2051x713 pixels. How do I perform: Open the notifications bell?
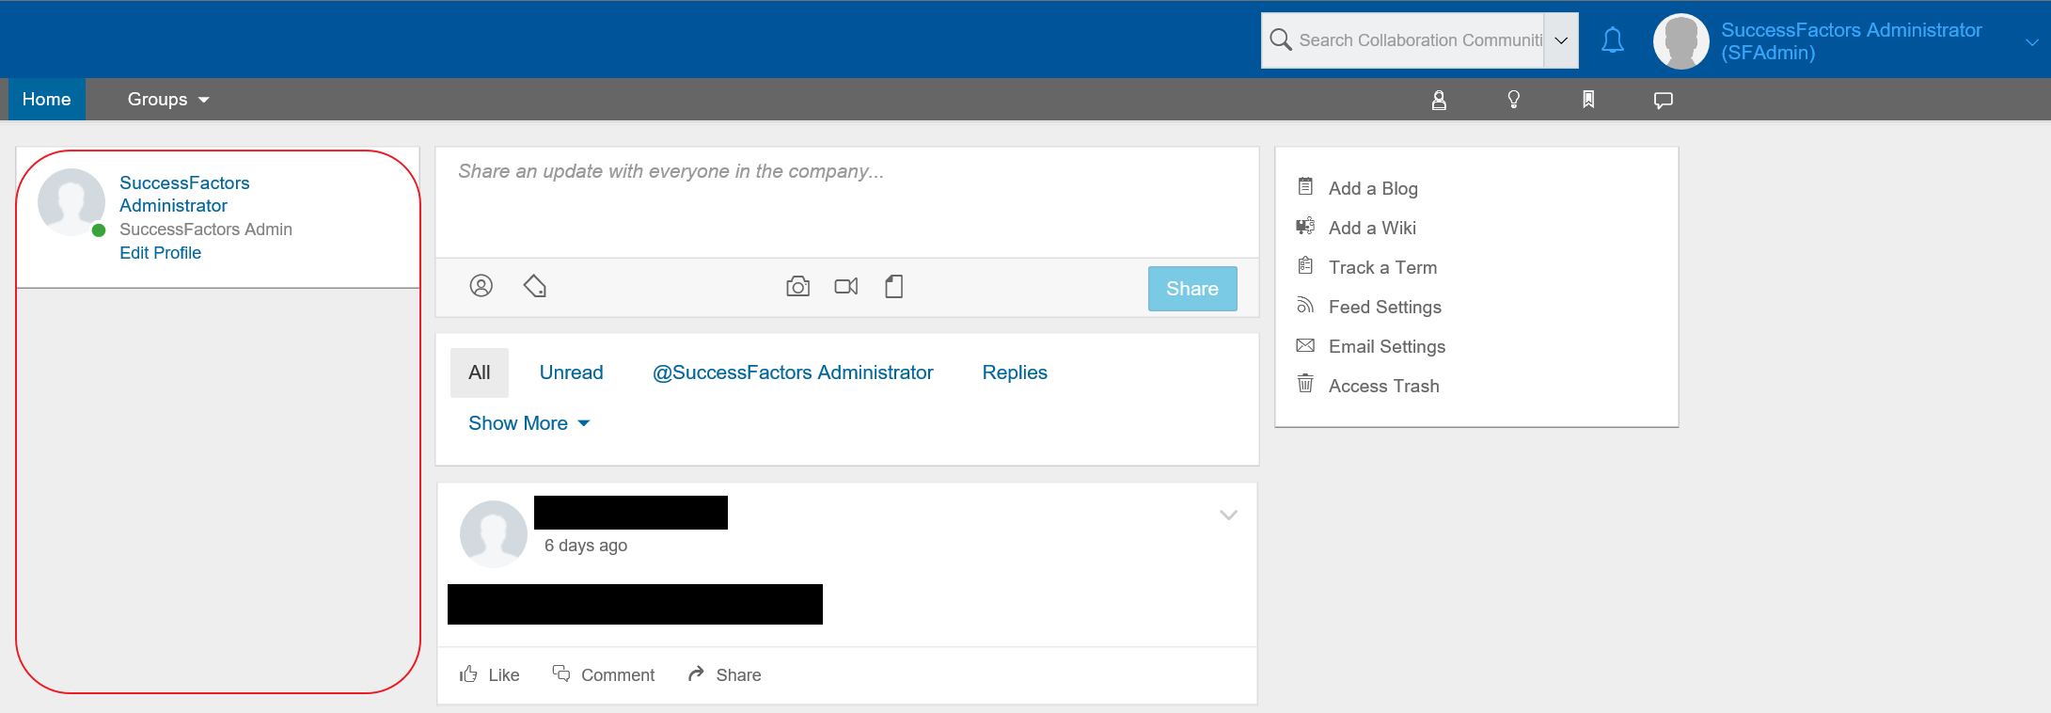pyautogui.click(x=1613, y=40)
